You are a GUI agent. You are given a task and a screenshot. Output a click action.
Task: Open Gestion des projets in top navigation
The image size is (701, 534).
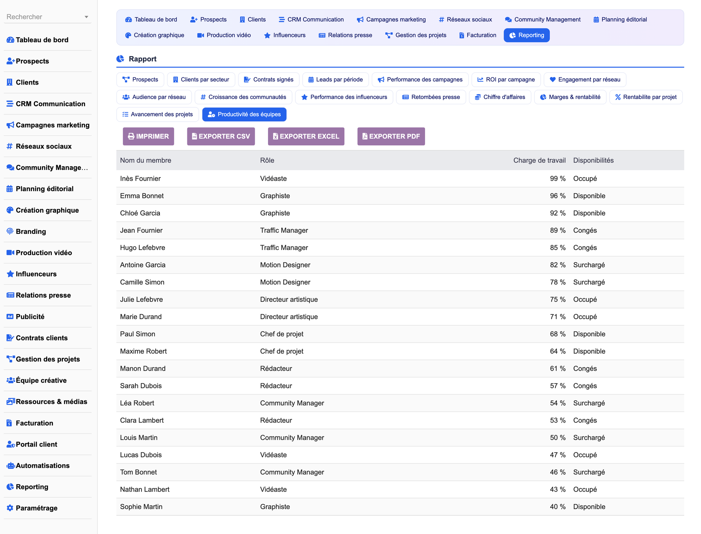tap(416, 35)
